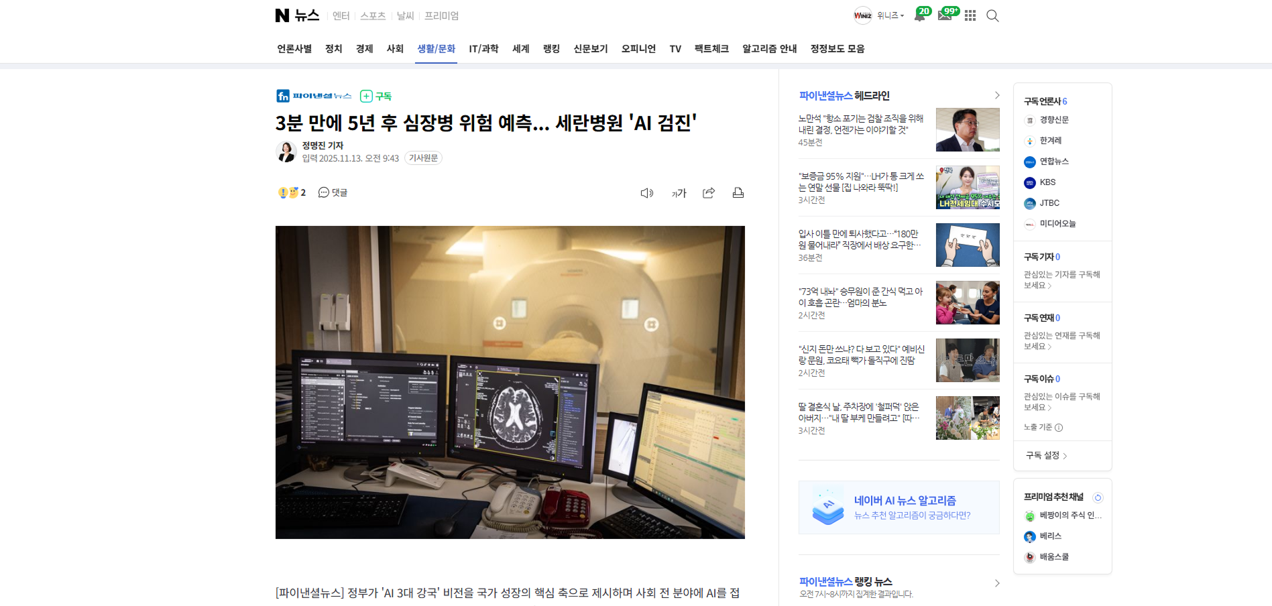Open the font size adjustment icon
The image size is (1272, 606).
click(x=679, y=193)
